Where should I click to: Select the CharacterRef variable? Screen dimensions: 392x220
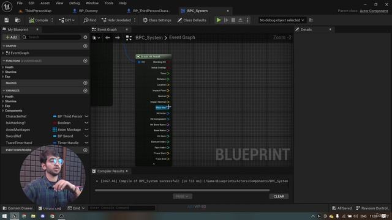pyautogui.click(x=16, y=116)
